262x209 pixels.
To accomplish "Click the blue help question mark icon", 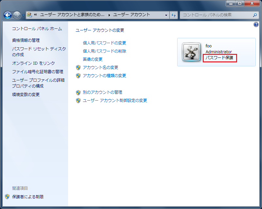I will [256, 25].
